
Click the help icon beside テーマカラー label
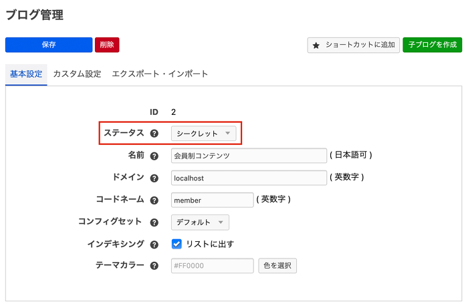(154, 266)
